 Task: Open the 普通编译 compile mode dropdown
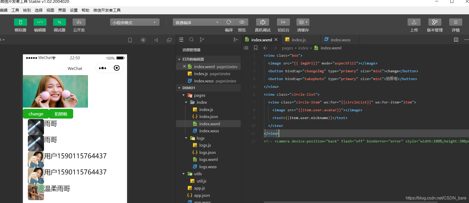197,22
